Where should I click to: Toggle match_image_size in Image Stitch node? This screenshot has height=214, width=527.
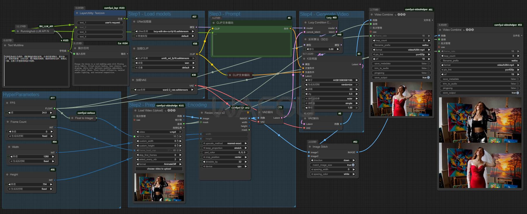[353, 165]
